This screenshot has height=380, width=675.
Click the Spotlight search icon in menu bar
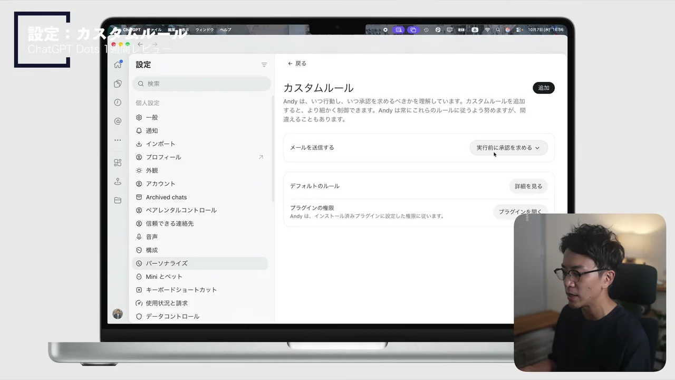point(498,30)
